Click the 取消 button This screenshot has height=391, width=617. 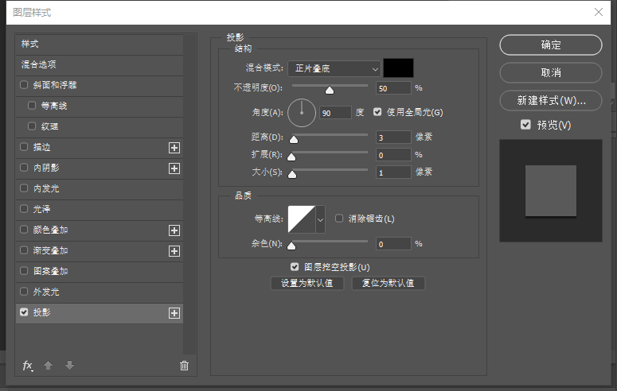point(551,72)
